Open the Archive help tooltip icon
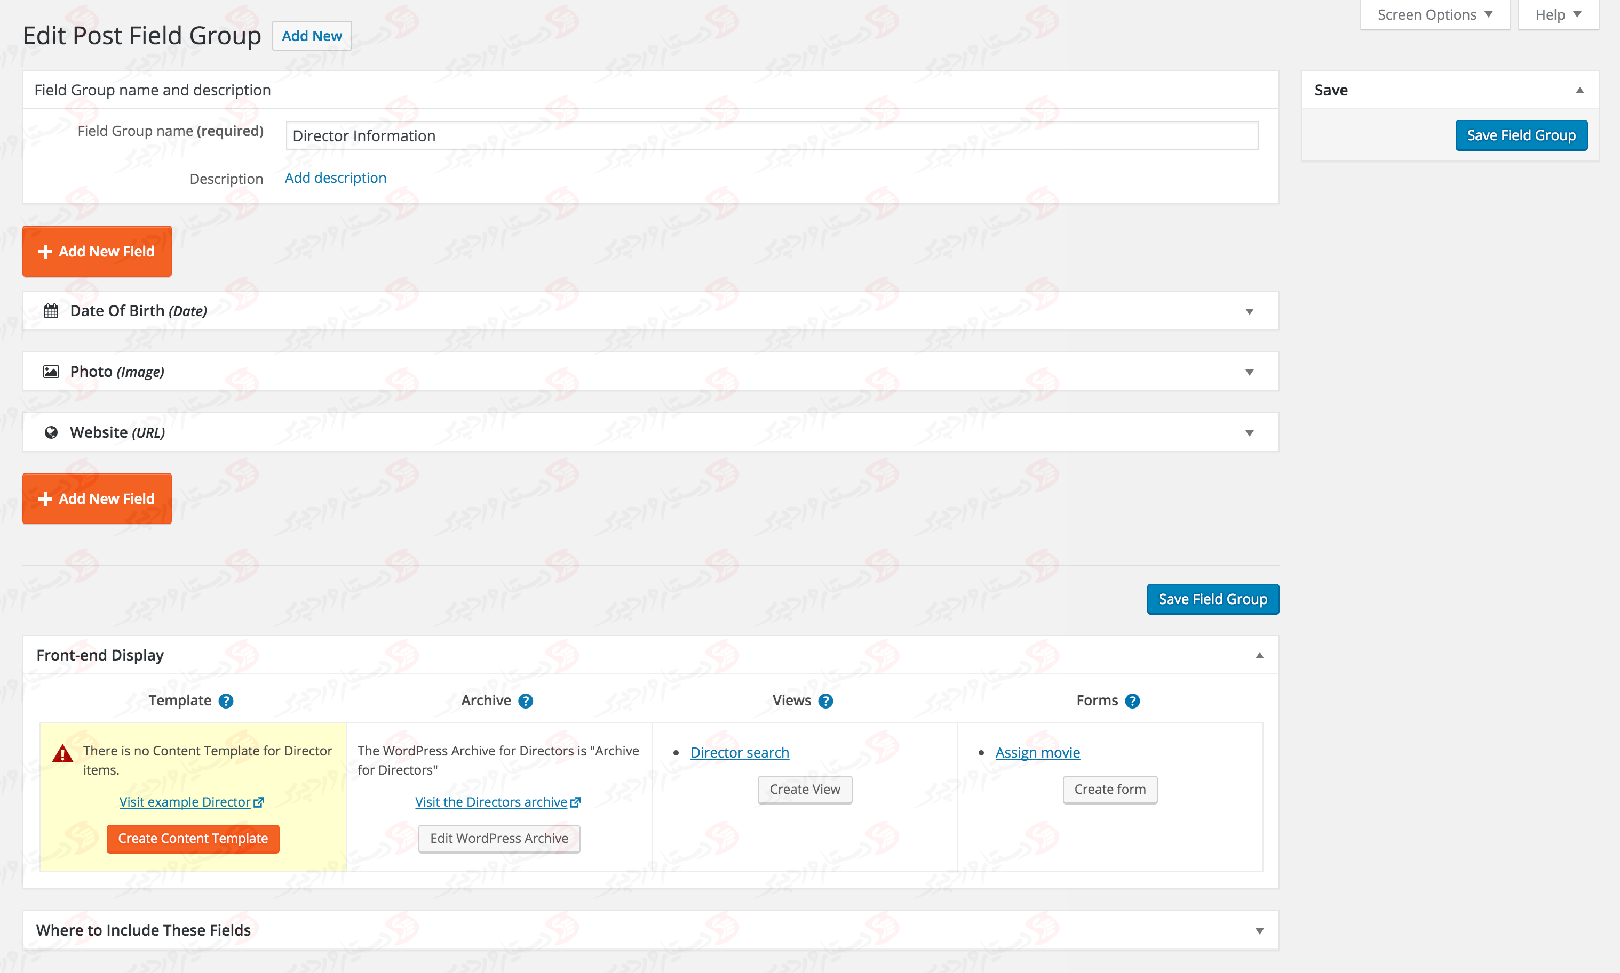 coord(526,701)
